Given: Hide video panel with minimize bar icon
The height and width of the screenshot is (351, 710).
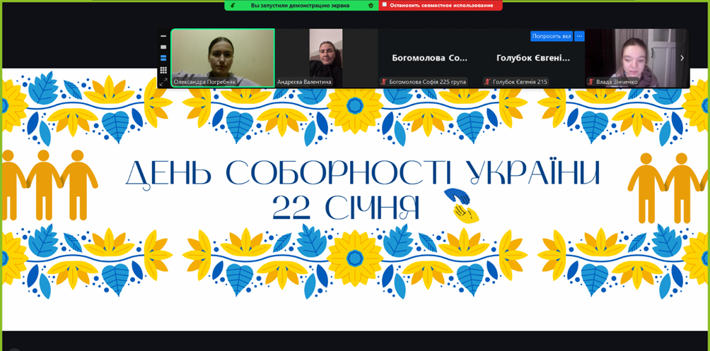Looking at the screenshot, I should 163,36.
